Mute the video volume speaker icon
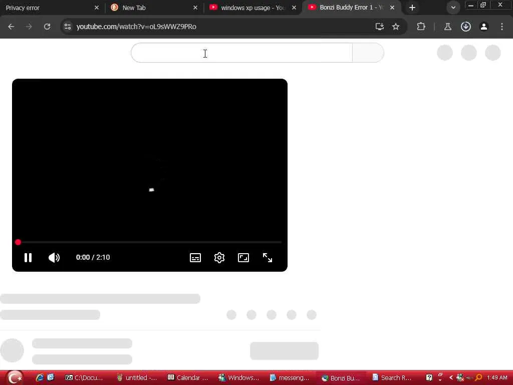Viewport: 513px width, 385px height. point(54,258)
